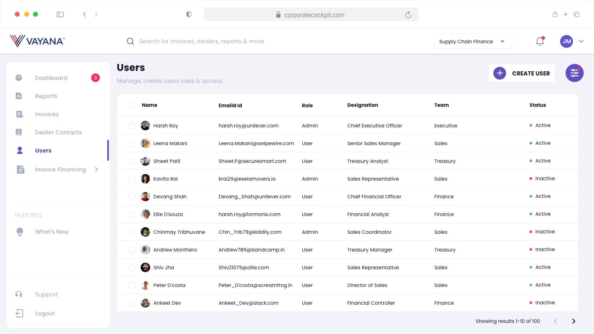Image resolution: width=594 pixels, height=334 pixels.
Task: Click the Dashboard gauge icon
Action: click(19, 78)
